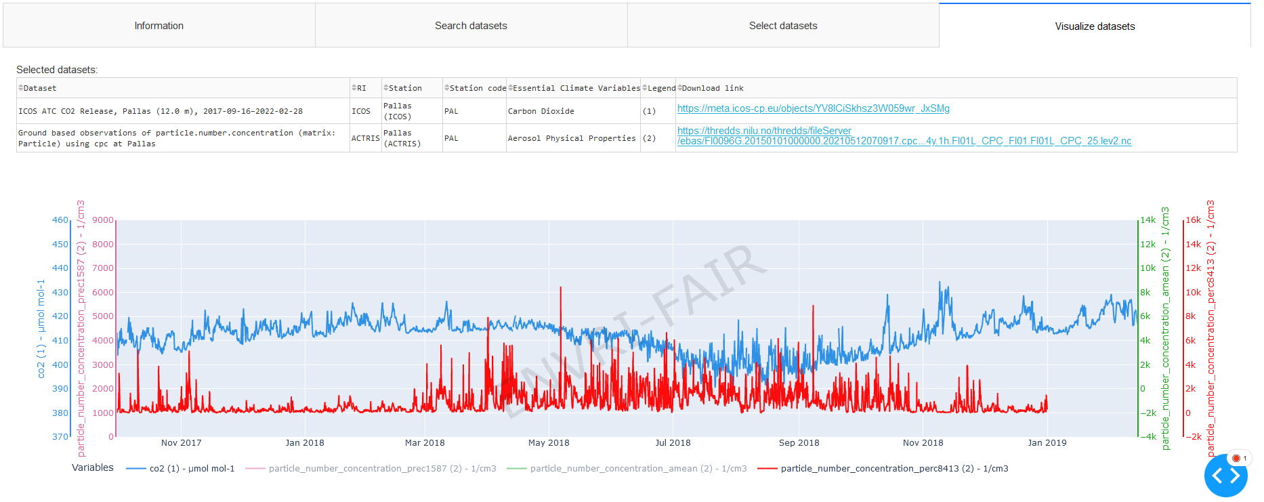Click sort arrows beside RI header
This screenshot has height=502, width=1264.
354,88
